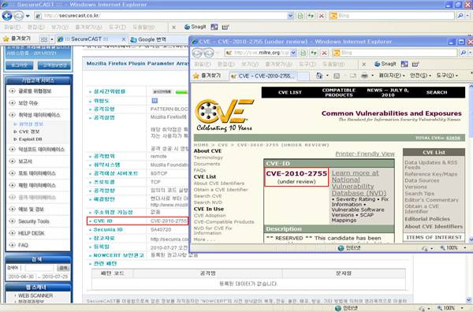Select CVE 정보 submenu item
The height and width of the screenshot is (312, 473).
[x=29, y=132]
